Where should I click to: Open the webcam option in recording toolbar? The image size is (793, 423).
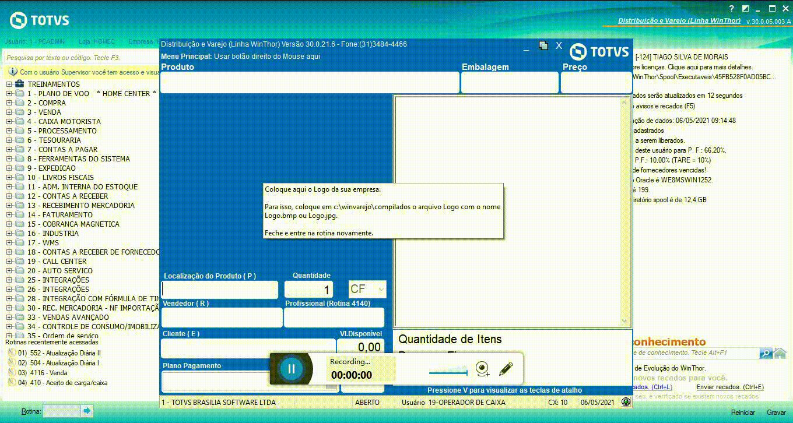pos(482,369)
